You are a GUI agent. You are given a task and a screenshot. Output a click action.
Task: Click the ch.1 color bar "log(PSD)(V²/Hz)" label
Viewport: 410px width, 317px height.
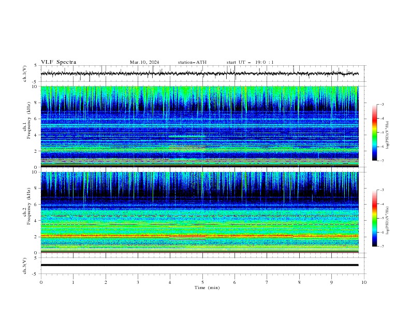[x=387, y=135]
